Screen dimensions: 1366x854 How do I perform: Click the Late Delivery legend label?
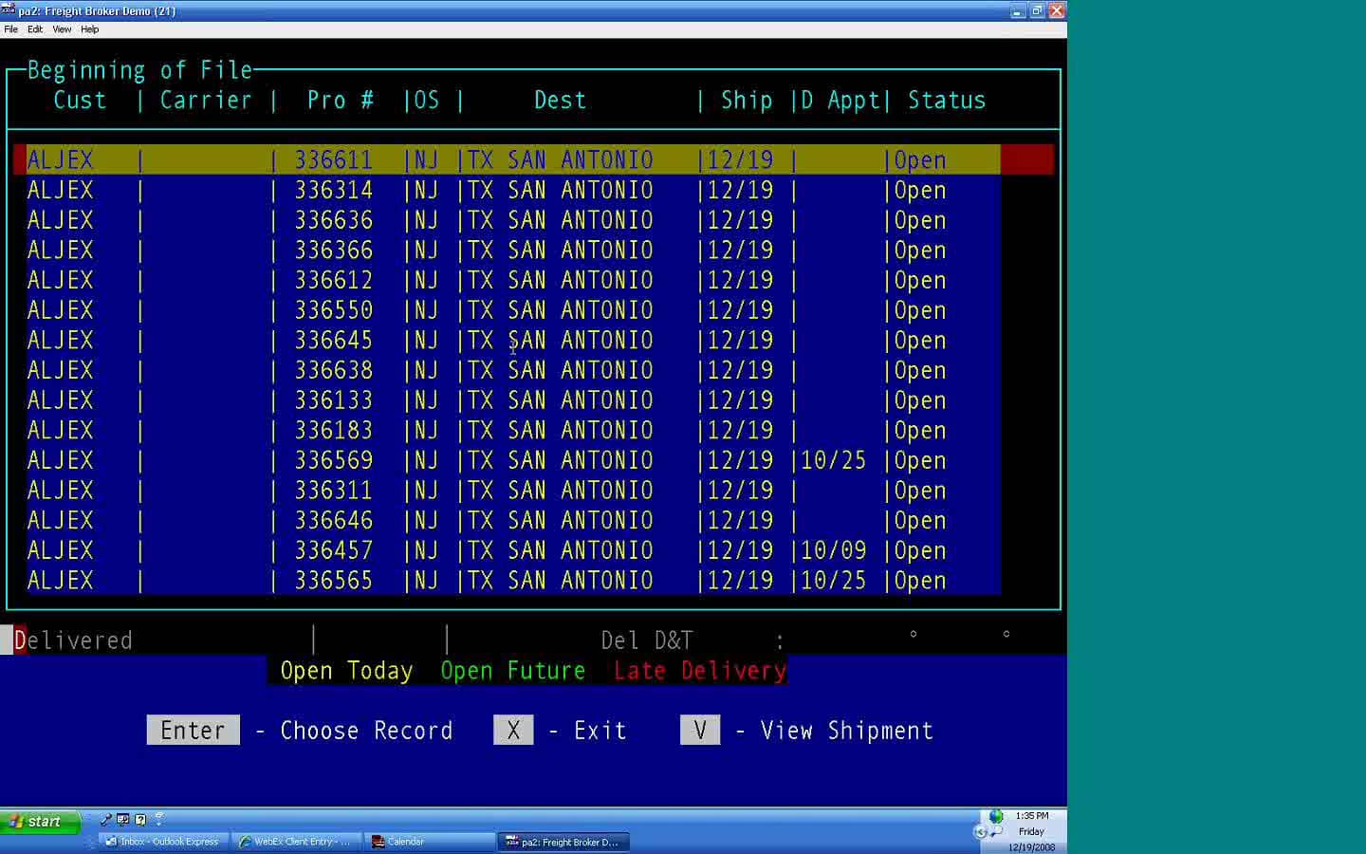pyautogui.click(x=700, y=671)
